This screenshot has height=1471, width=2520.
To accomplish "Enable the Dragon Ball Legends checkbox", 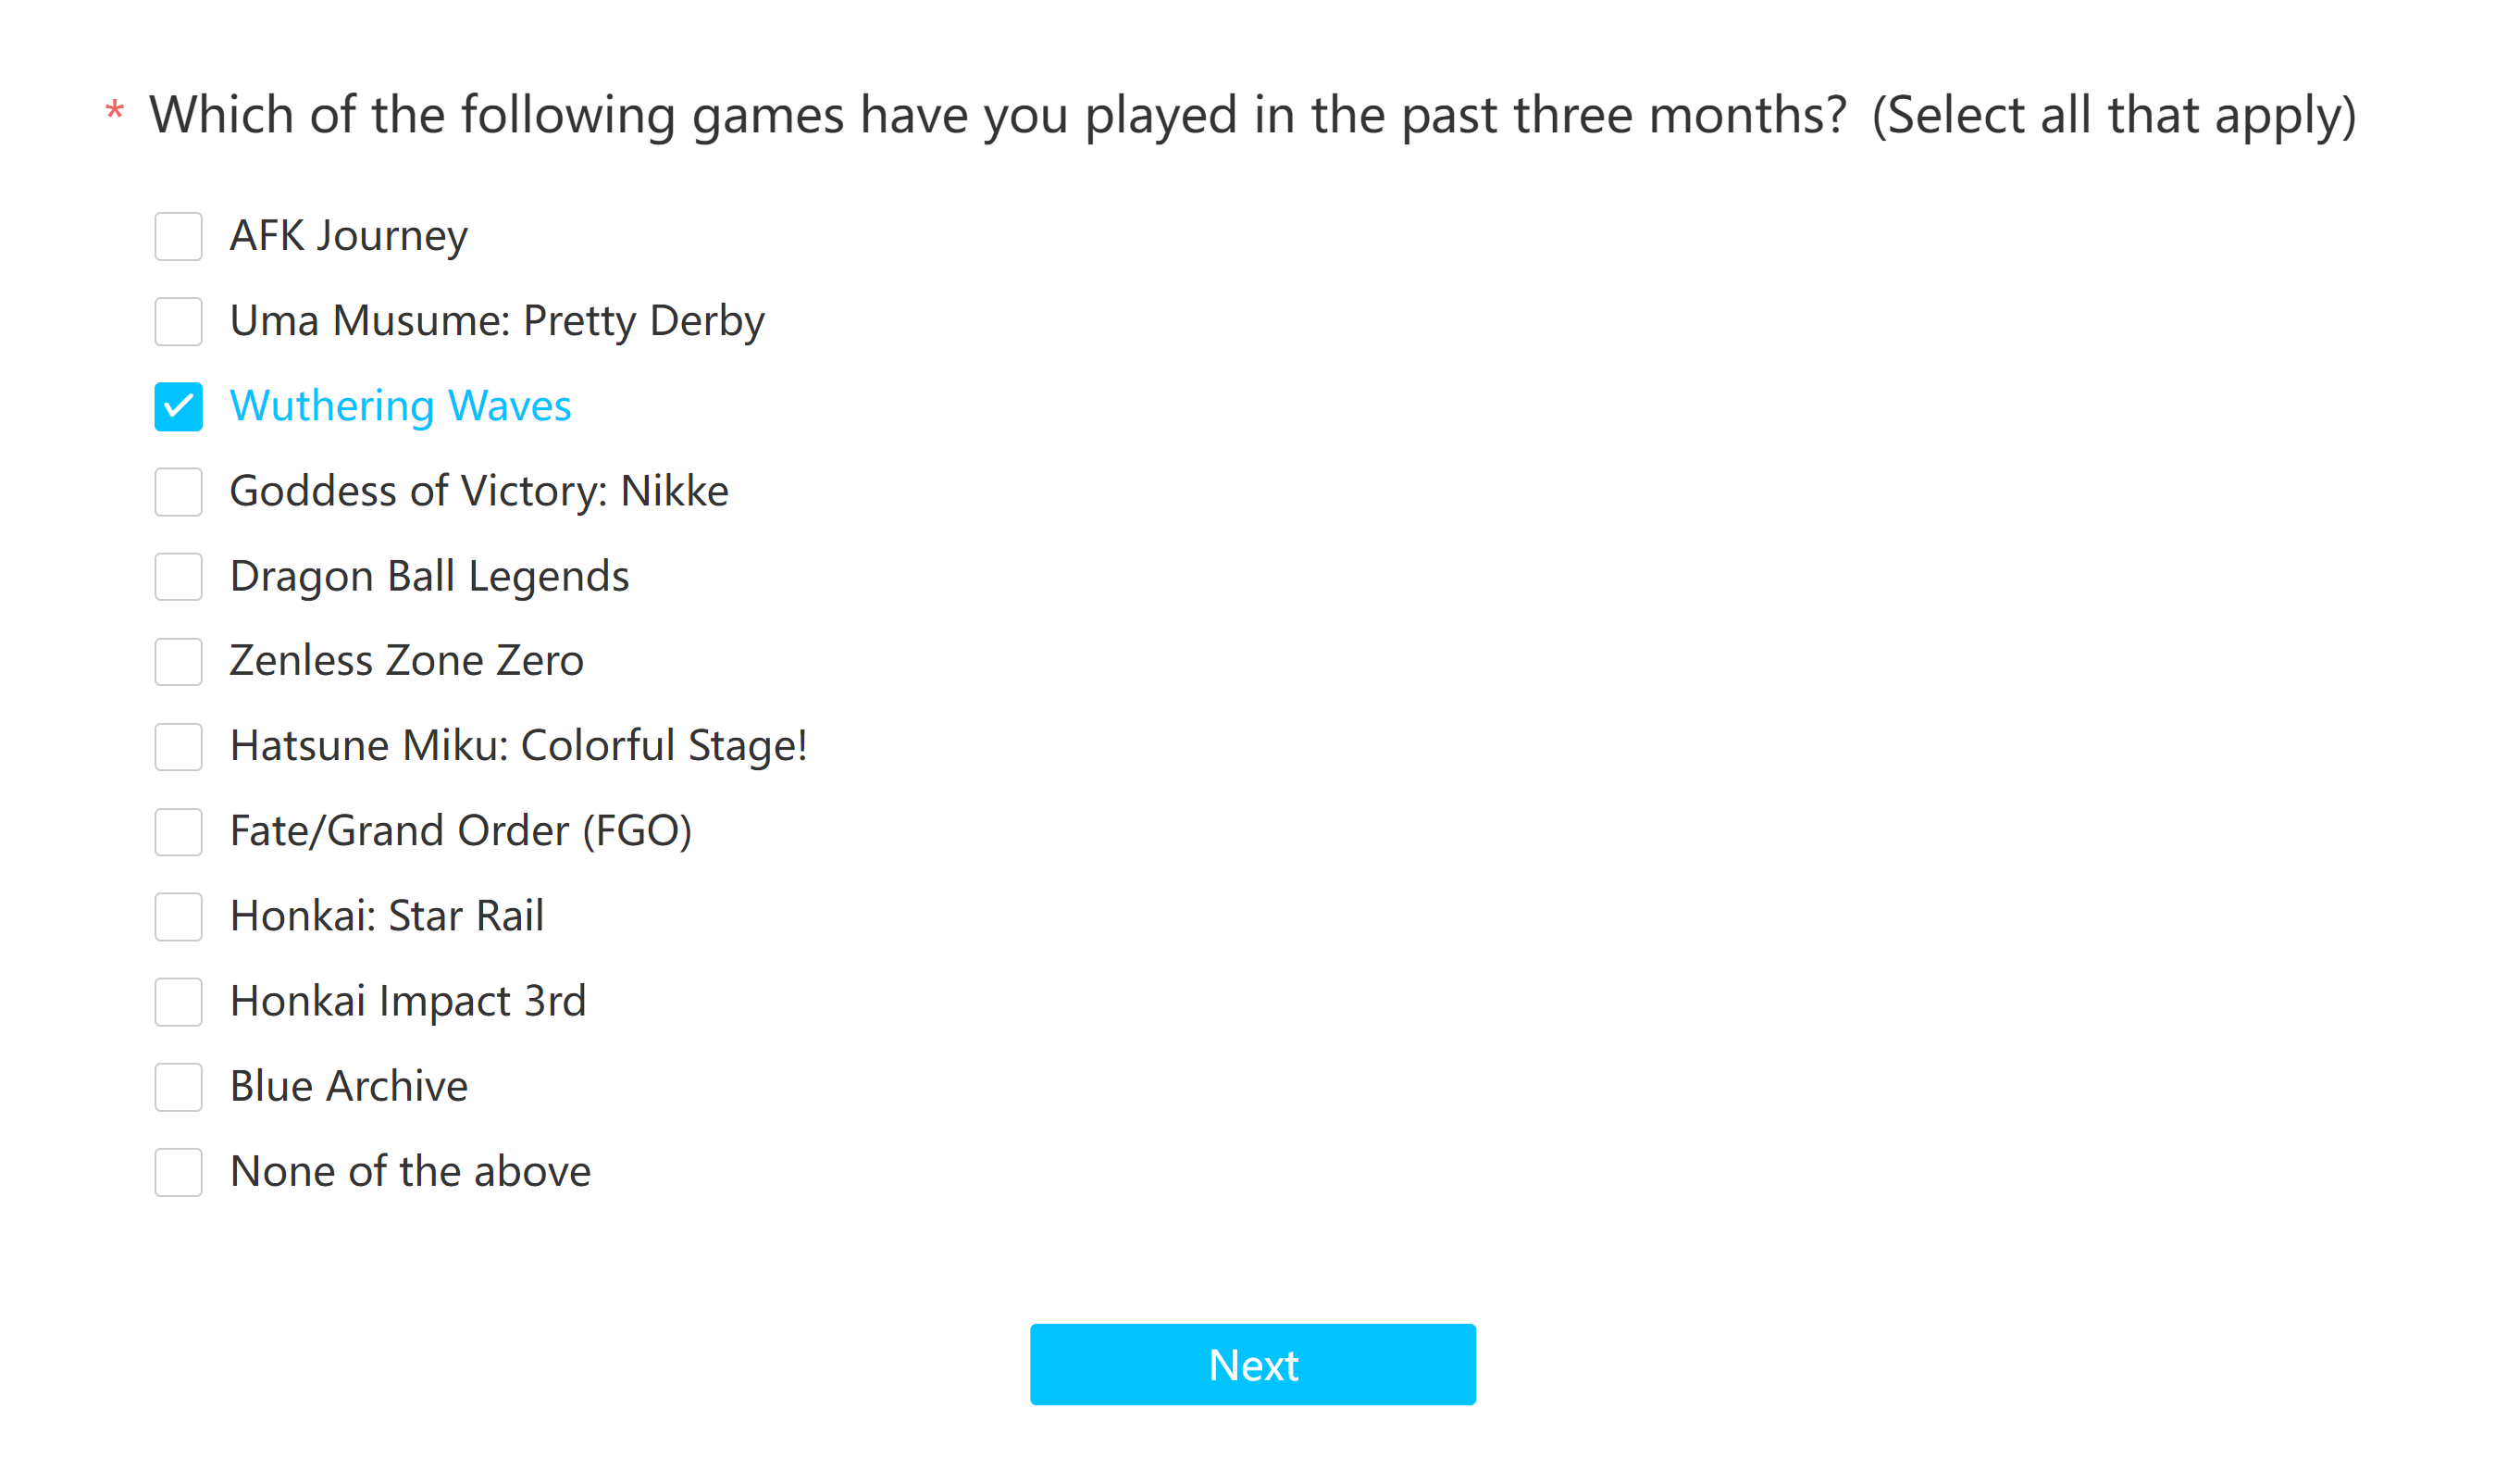I will 178,576.
